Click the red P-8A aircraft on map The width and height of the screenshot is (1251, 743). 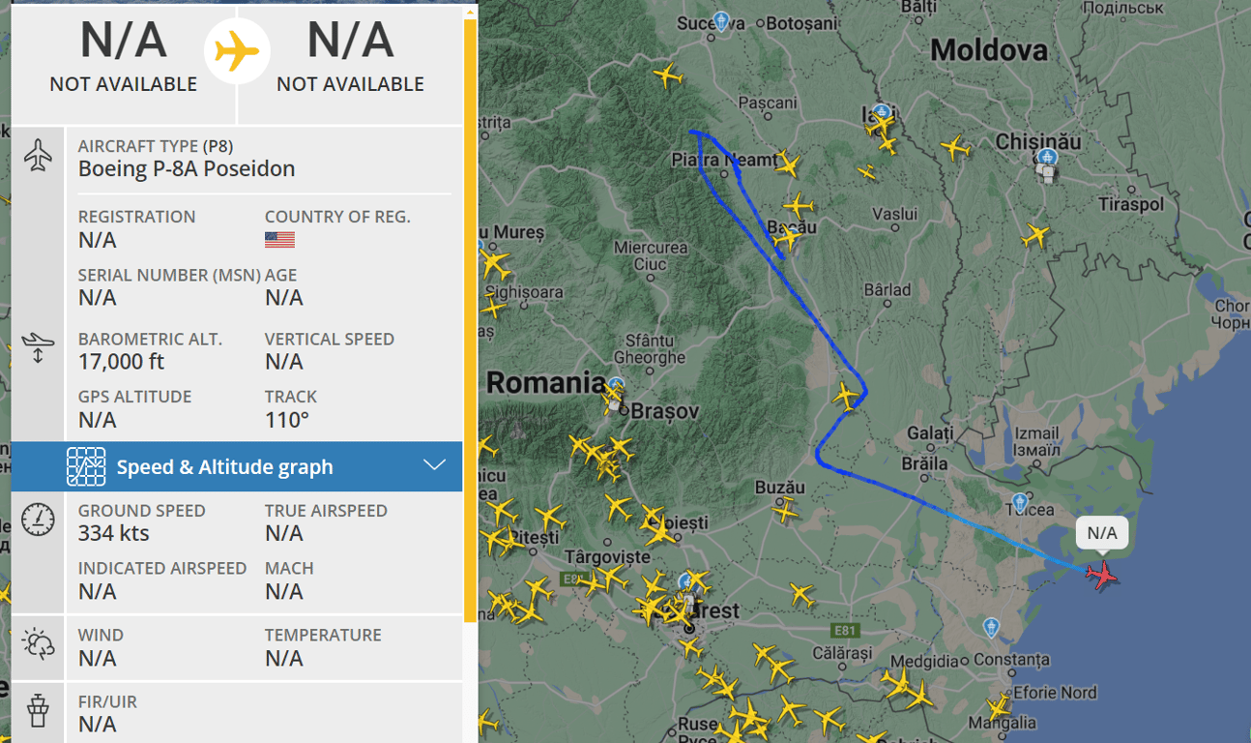tap(1101, 576)
